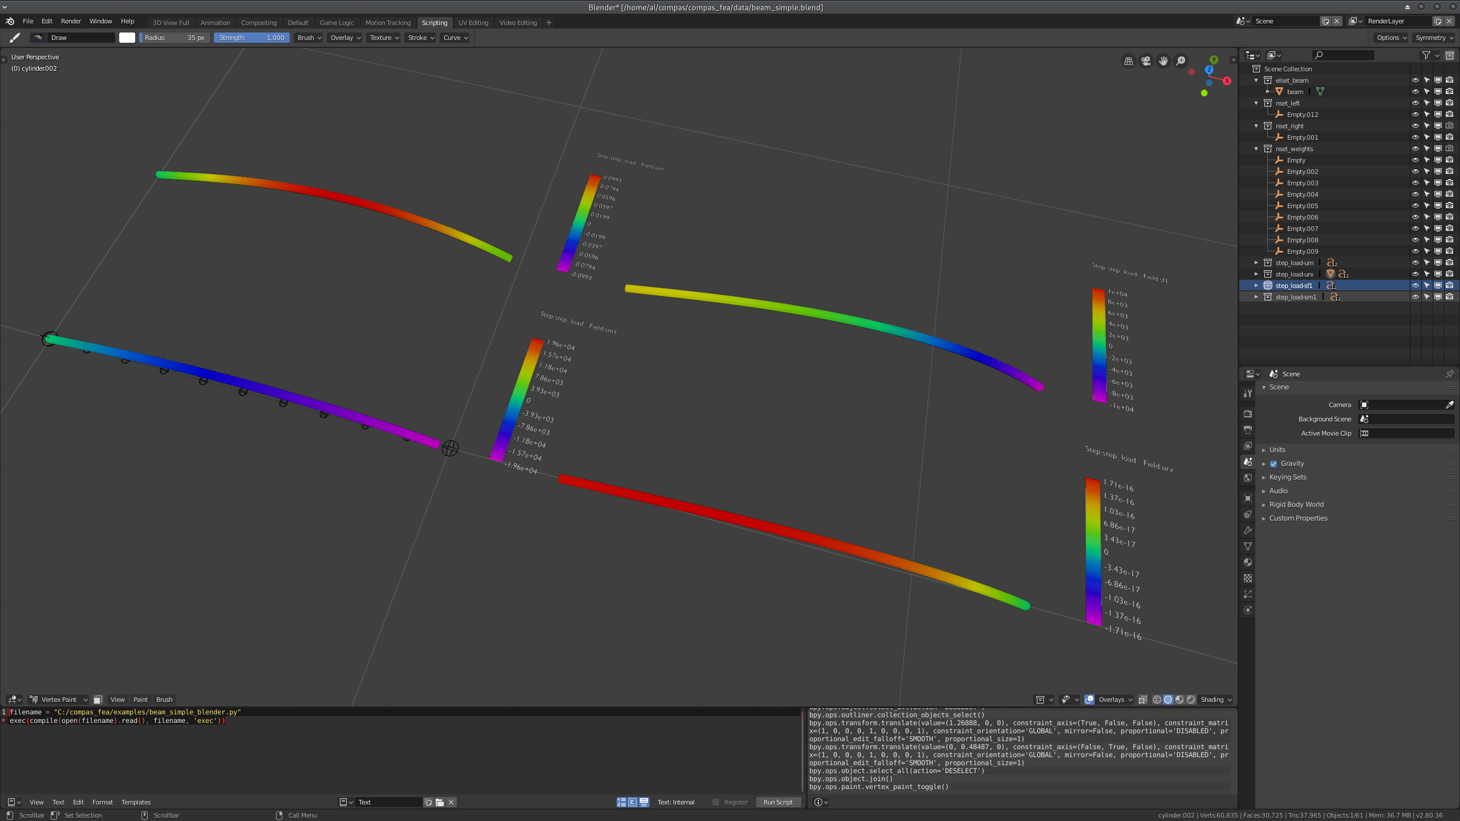The width and height of the screenshot is (1460, 821).
Task: Open the Overlays dropdown
Action: 1113,700
